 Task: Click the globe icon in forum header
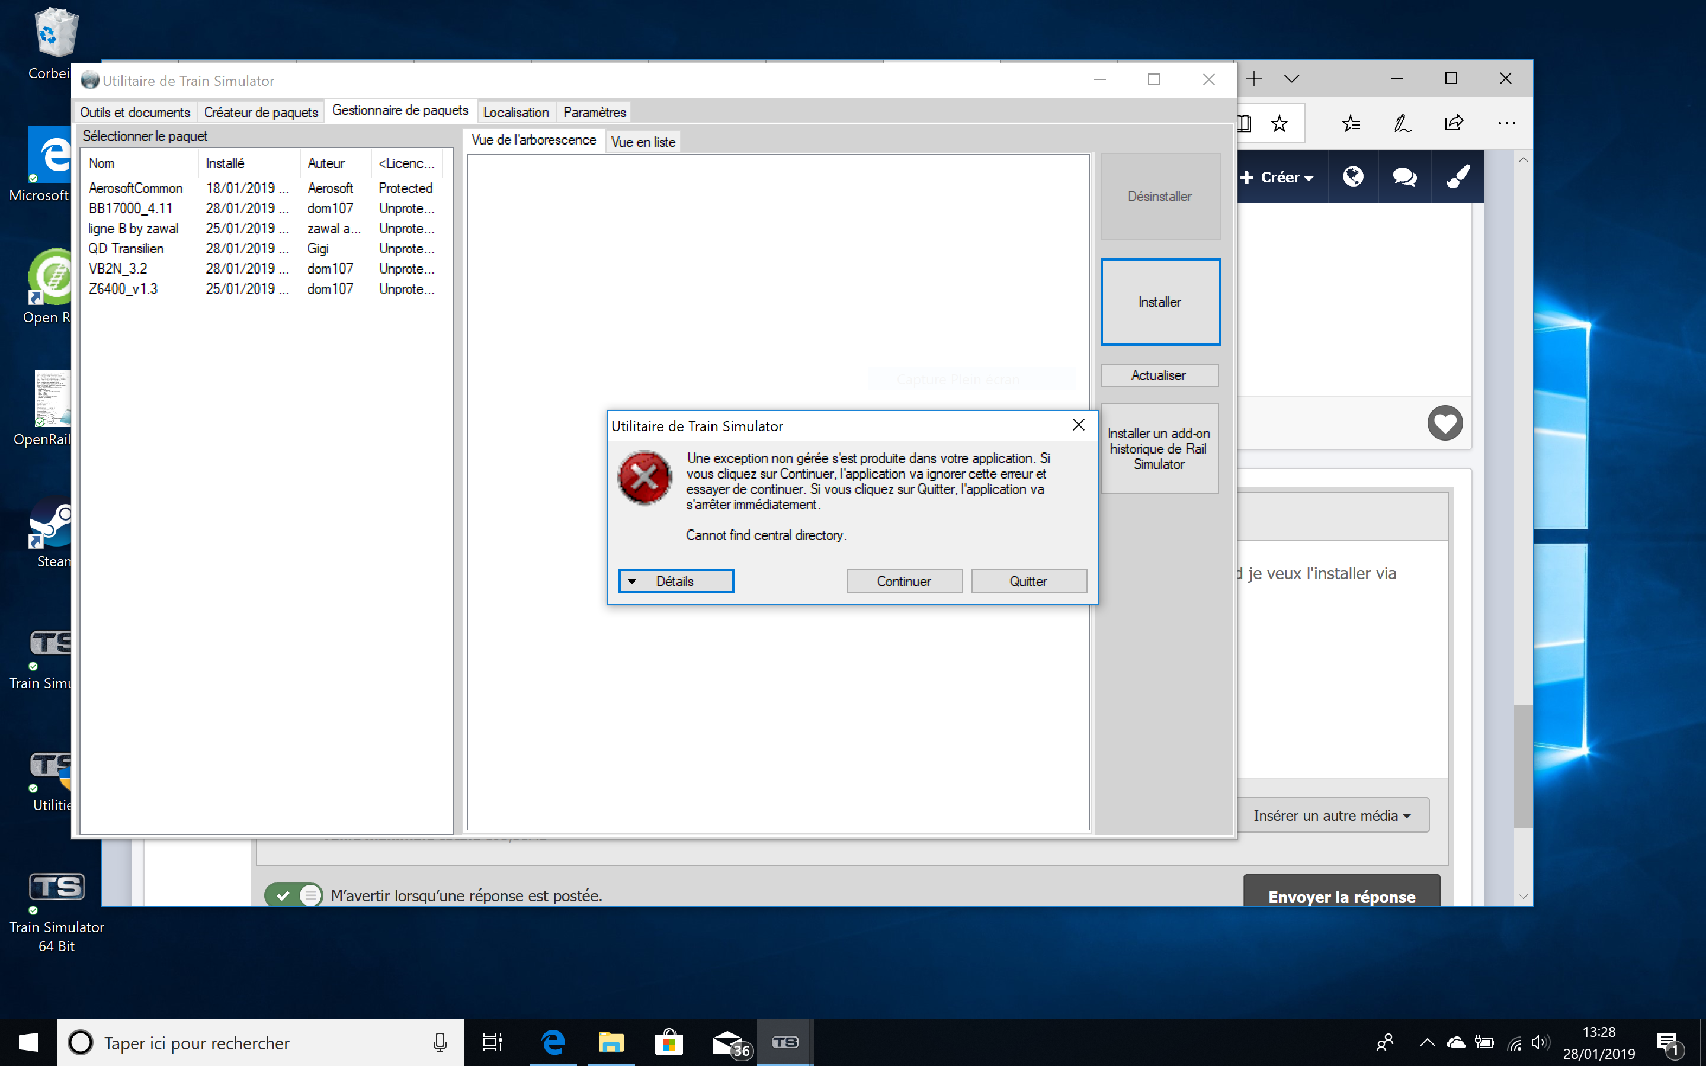[x=1353, y=176]
